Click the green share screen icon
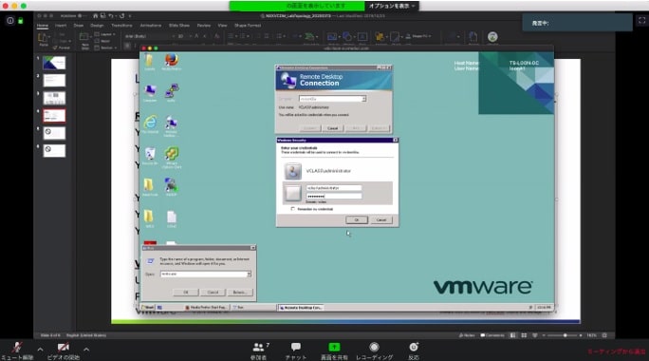This screenshot has height=361, width=649. click(x=334, y=347)
